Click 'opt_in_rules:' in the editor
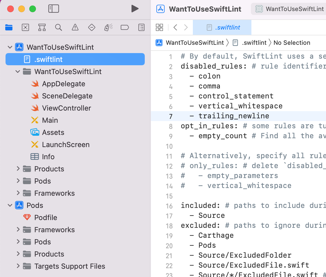 [x=209, y=126]
